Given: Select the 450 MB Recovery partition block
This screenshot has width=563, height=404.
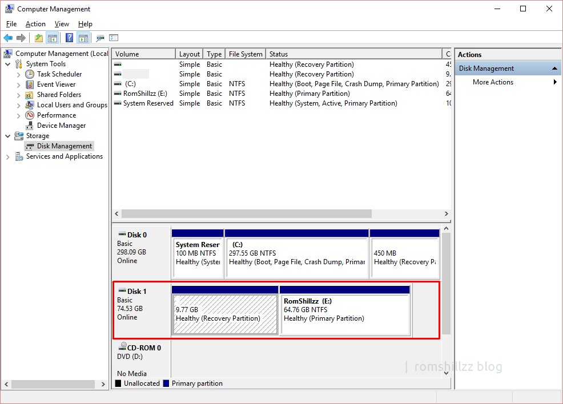Looking at the screenshot, I should 405,254.
